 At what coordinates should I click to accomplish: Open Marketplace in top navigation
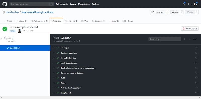(x=84, y=4)
